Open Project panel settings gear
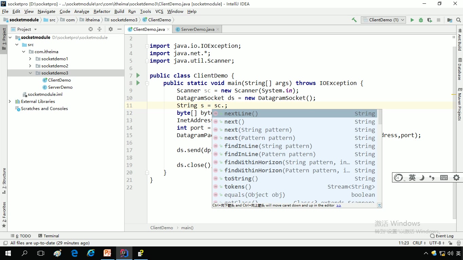Screen dimensions: 463x260 111,29
